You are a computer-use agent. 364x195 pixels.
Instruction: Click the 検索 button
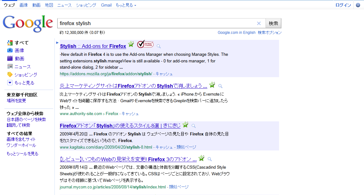pos(273,24)
